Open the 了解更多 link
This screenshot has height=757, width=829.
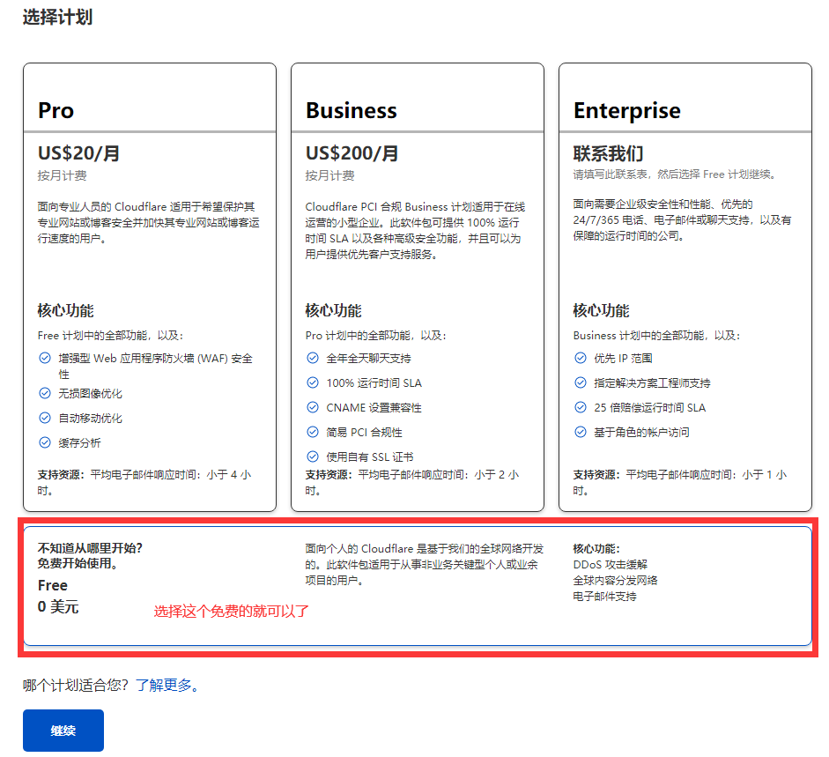point(167,685)
